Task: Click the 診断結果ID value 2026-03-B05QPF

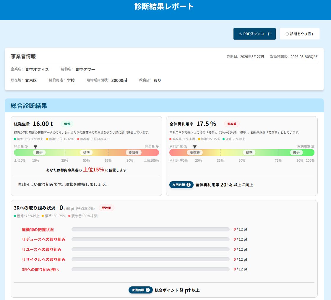Action: tap(304, 56)
